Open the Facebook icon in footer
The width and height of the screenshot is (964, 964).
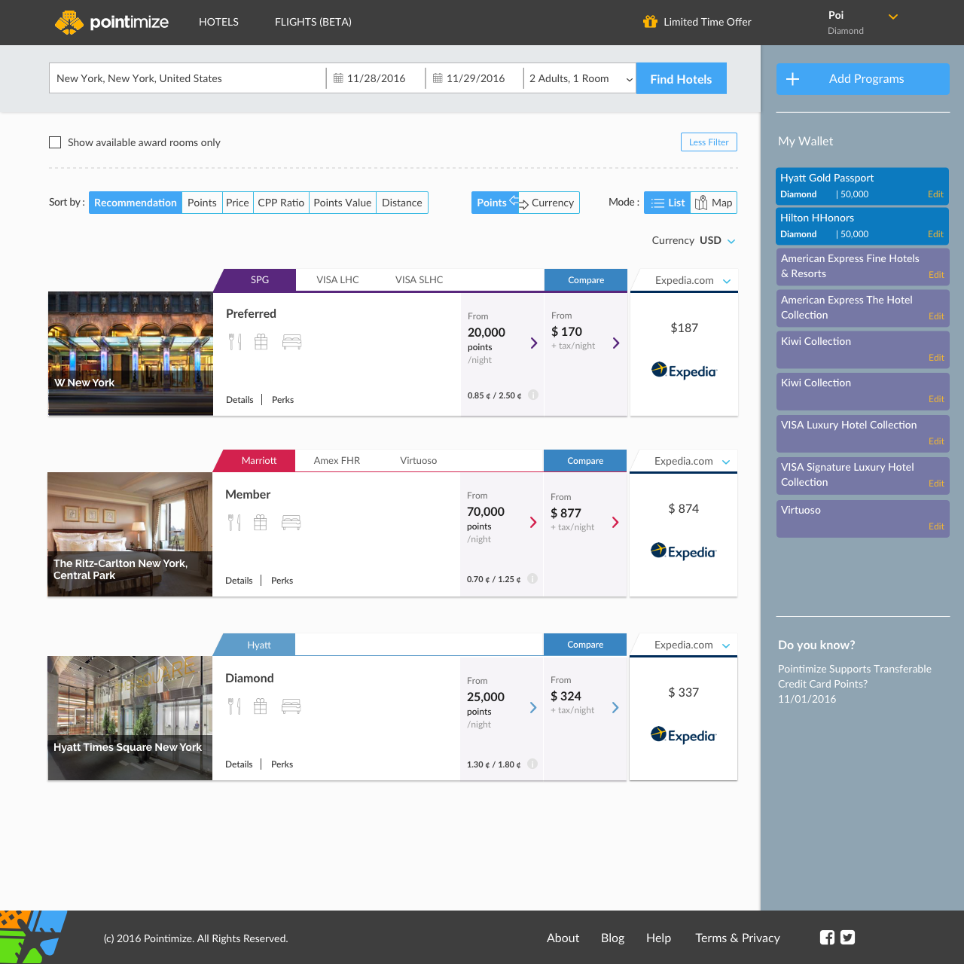(x=827, y=938)
